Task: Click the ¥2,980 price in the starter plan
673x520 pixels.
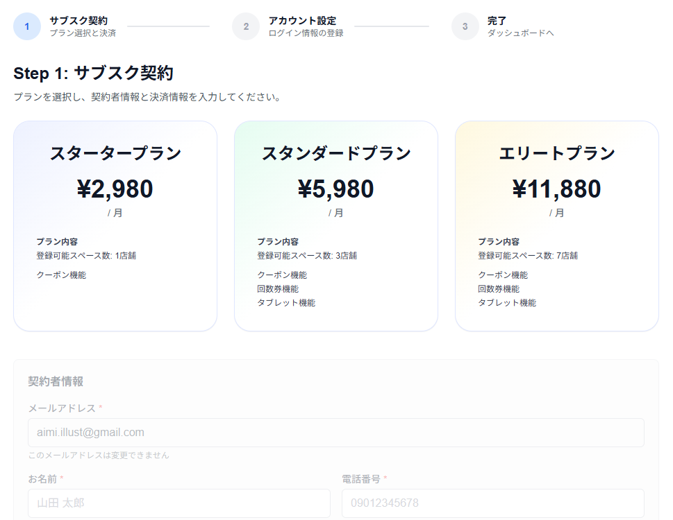Action: tap(115, 189)
